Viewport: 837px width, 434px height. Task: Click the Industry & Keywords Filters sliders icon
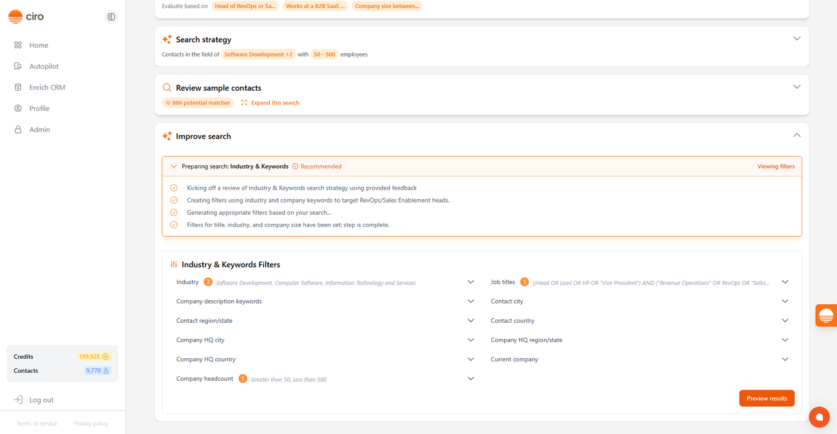pos(174,264)
